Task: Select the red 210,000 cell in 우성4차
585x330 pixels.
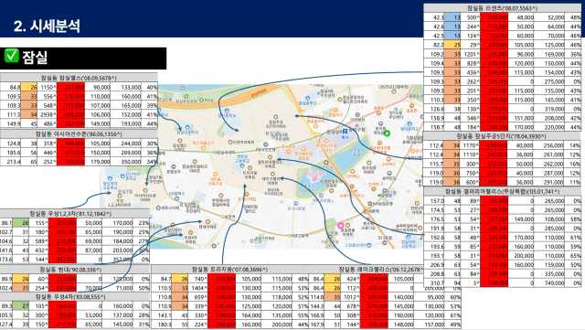Action: [x=63, y=325]
